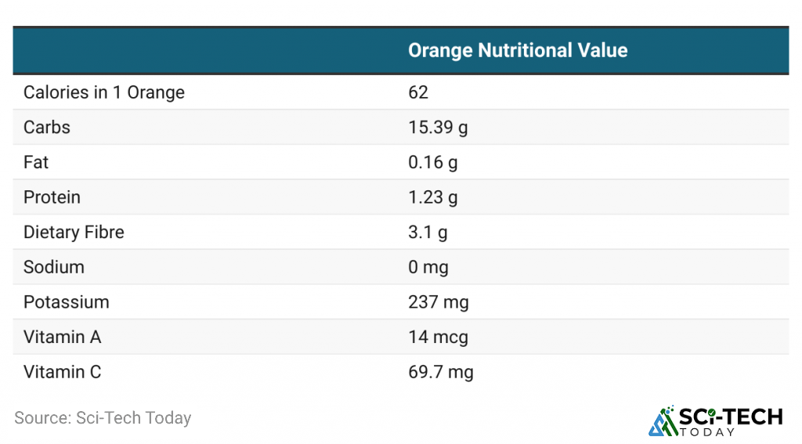Click the 3.1 g fibre value
The image size is (802, 444).
[x=428, y=233]
